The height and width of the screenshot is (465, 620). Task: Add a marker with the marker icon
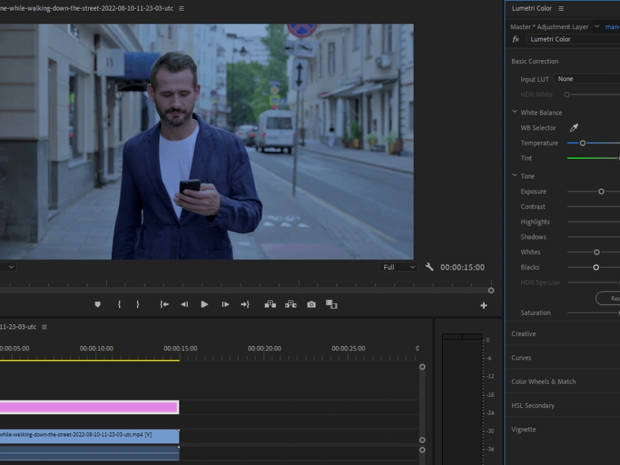coord(98,304)
